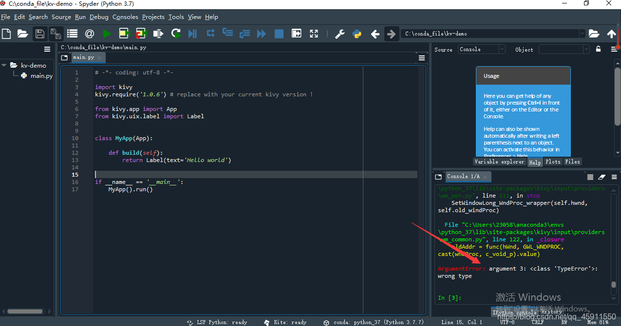Toggle the Help pane lock icon
Screen dimensions: 621x326
pyautogui.click(x=599, y=49)
